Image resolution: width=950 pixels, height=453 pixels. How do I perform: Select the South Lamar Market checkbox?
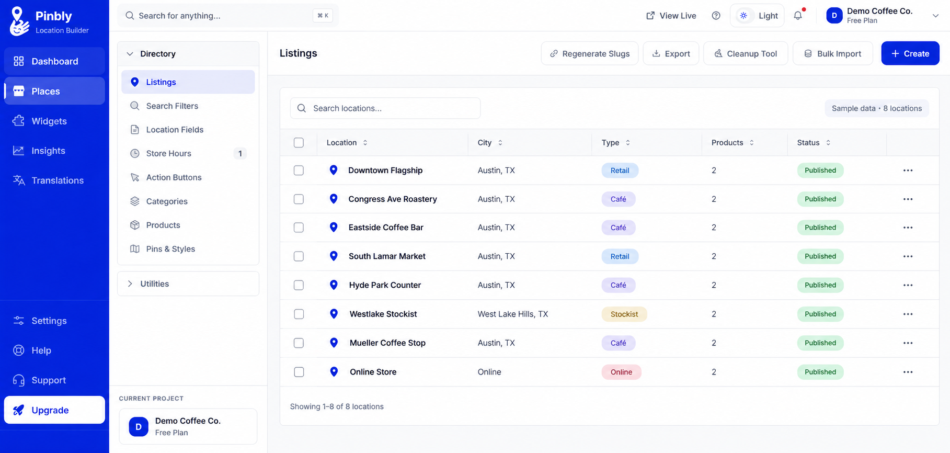tap(299, 256)
